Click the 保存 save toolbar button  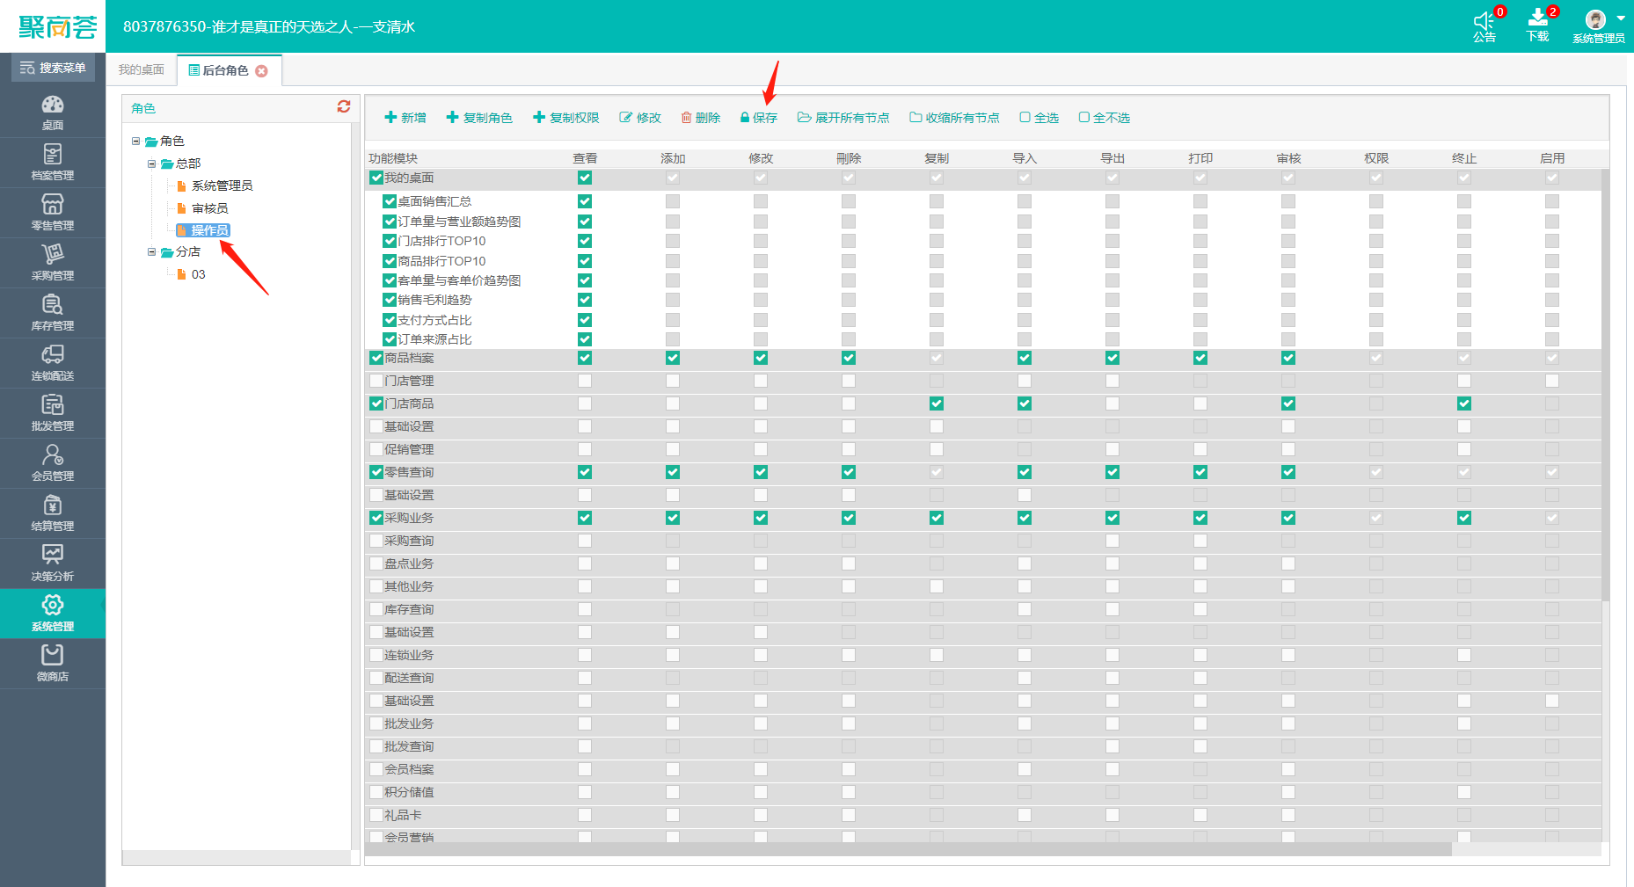pos(759,118)
